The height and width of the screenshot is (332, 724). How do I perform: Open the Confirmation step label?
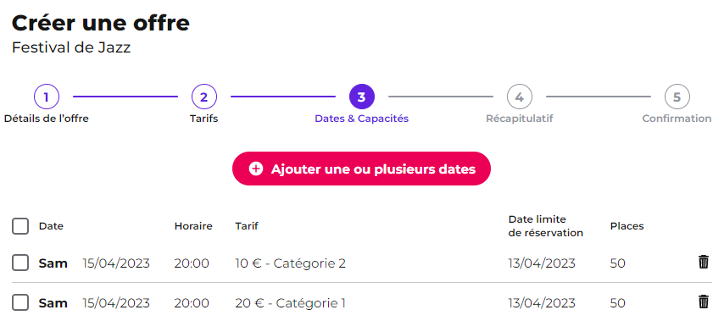[677, 119]
